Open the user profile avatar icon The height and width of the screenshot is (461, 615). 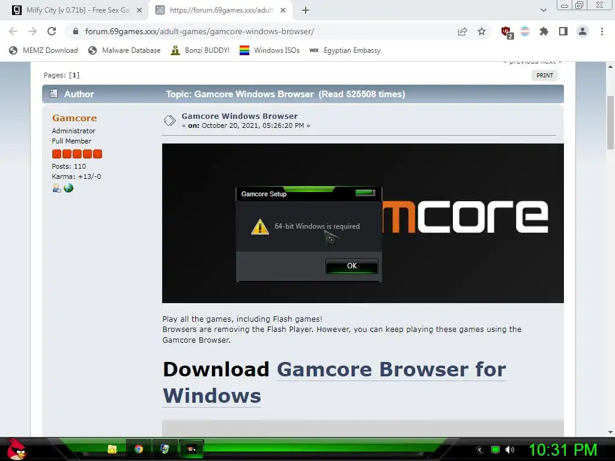point(583,31)
